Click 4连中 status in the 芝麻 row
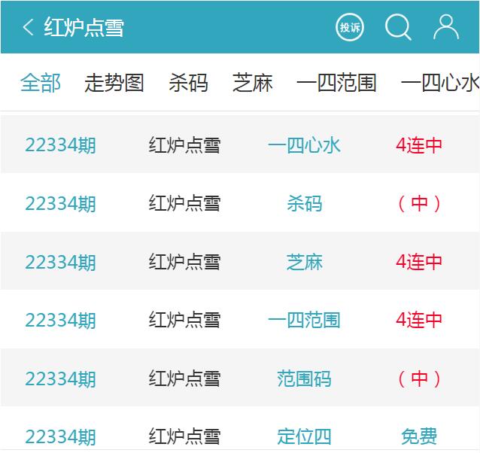The width and height of the screenshot is (480, 453). click(419, 262)
